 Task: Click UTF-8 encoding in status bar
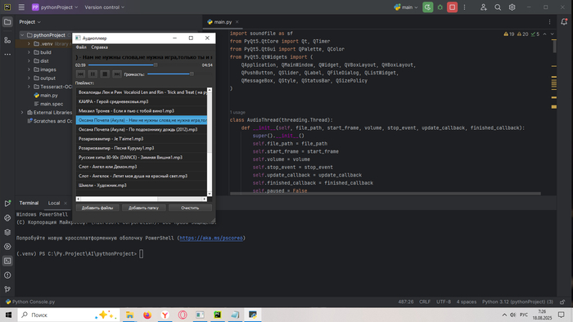[x=444, y=302]
